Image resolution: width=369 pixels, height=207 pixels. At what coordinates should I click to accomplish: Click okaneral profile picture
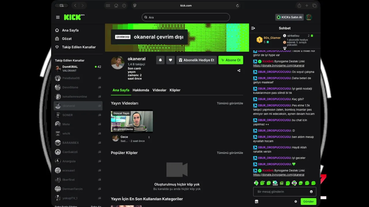(118, 62)
